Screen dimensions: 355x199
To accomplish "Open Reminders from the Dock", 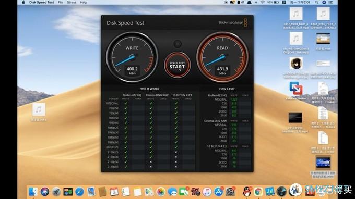I will click(x=126, y=192).
